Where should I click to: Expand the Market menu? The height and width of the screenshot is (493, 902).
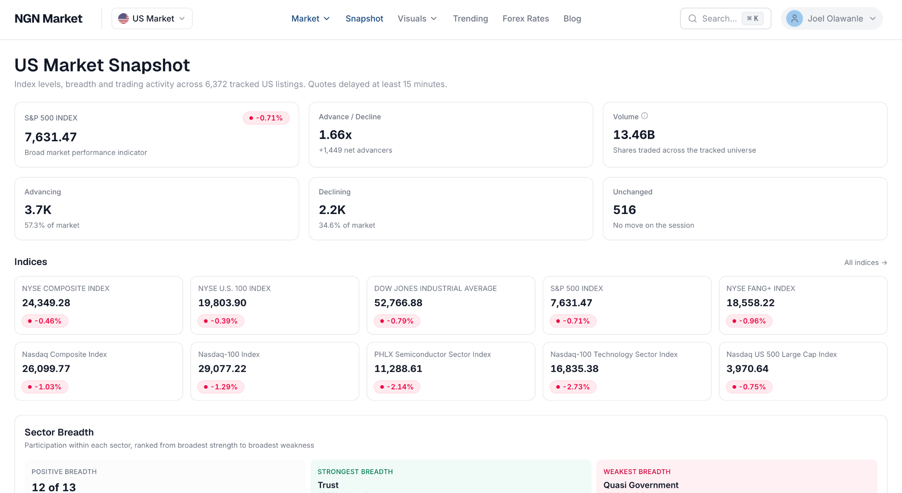pyautogui.click(x=311, y=18)
